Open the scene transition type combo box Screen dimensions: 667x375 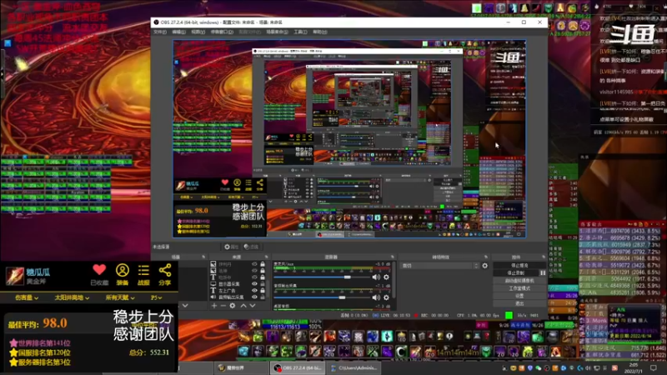[440, 266]
